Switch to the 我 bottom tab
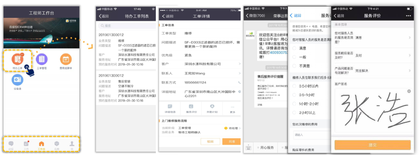420x155 pixels. click(x=72, y=145)
